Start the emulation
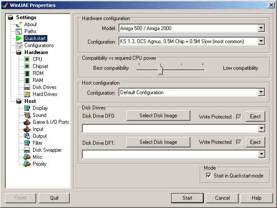Viewport: 277px width, 208px height. pos(187,198)
